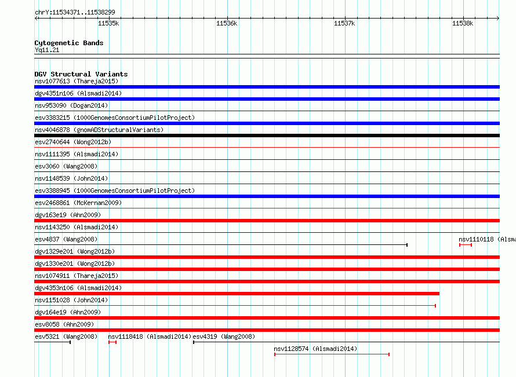Select the nsv1148539 (John2014) variant

71,178
